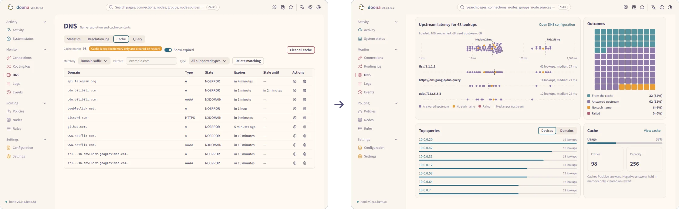The height and width of the screenshot is (209, 679).
Task: Collapse the Settings section in right screenshot sidebar
Action: click(396, 140)
